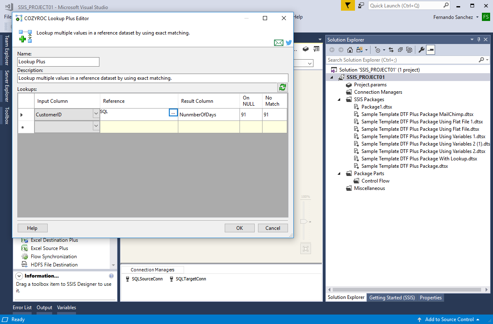493x324 pixels.
Task: Click the email envelope icon in Lookup Plus Editor
Action: [279, 43]
